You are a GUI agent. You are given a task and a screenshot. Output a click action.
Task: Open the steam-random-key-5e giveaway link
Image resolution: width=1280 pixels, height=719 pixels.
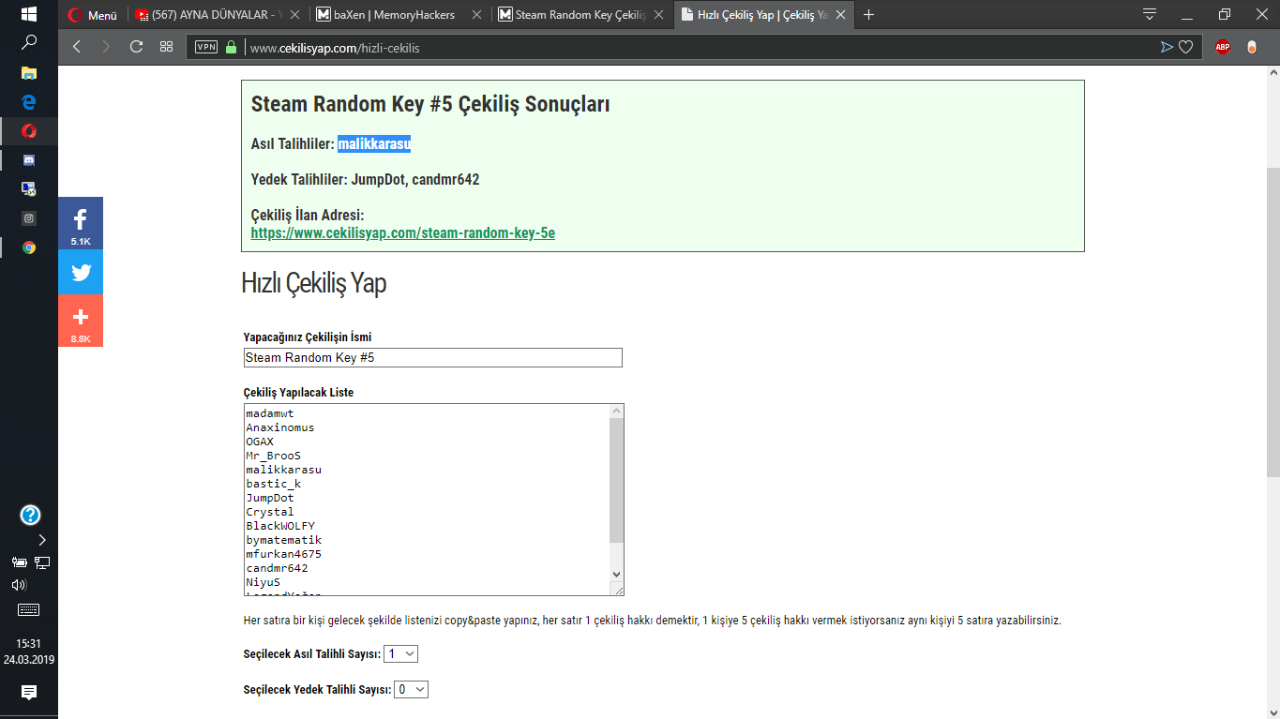[x=403, y=232]
